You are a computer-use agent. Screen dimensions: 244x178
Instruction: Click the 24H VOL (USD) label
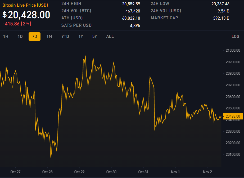166,11
